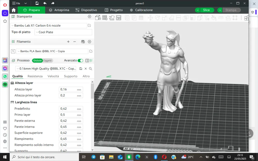
Task: Save the project with the floppy icon
Action: pyautogui.click(x=37, y=3)
